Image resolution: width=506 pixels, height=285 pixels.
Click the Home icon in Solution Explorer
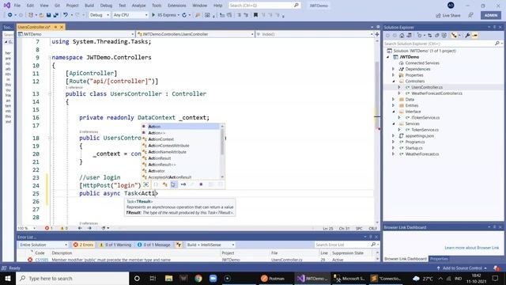tap(402, 36)
